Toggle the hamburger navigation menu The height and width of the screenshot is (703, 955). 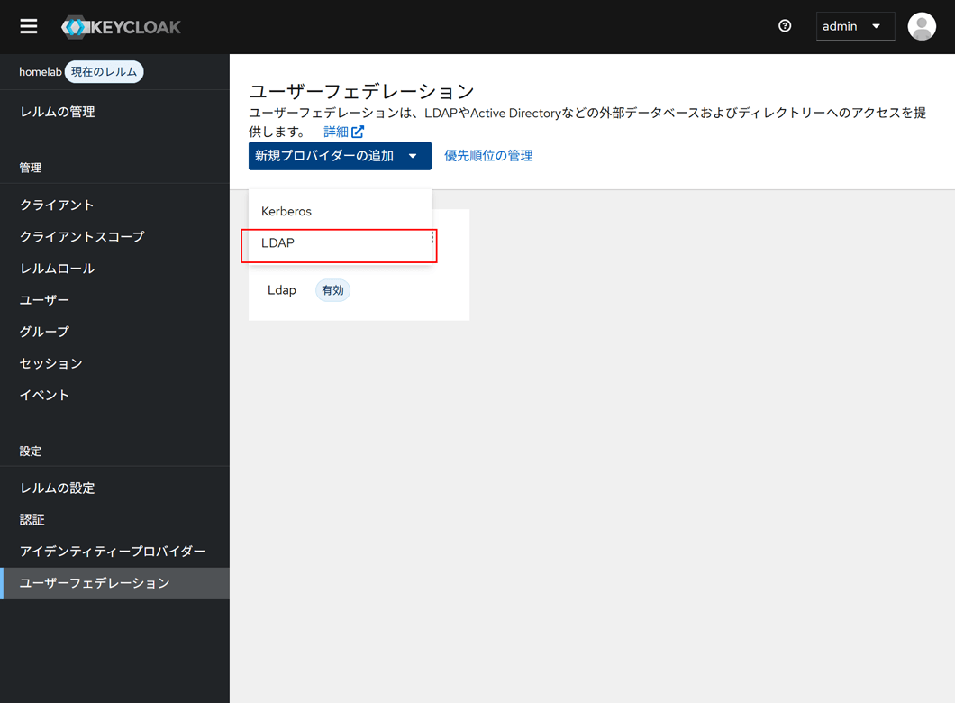(x=29, y=26)
